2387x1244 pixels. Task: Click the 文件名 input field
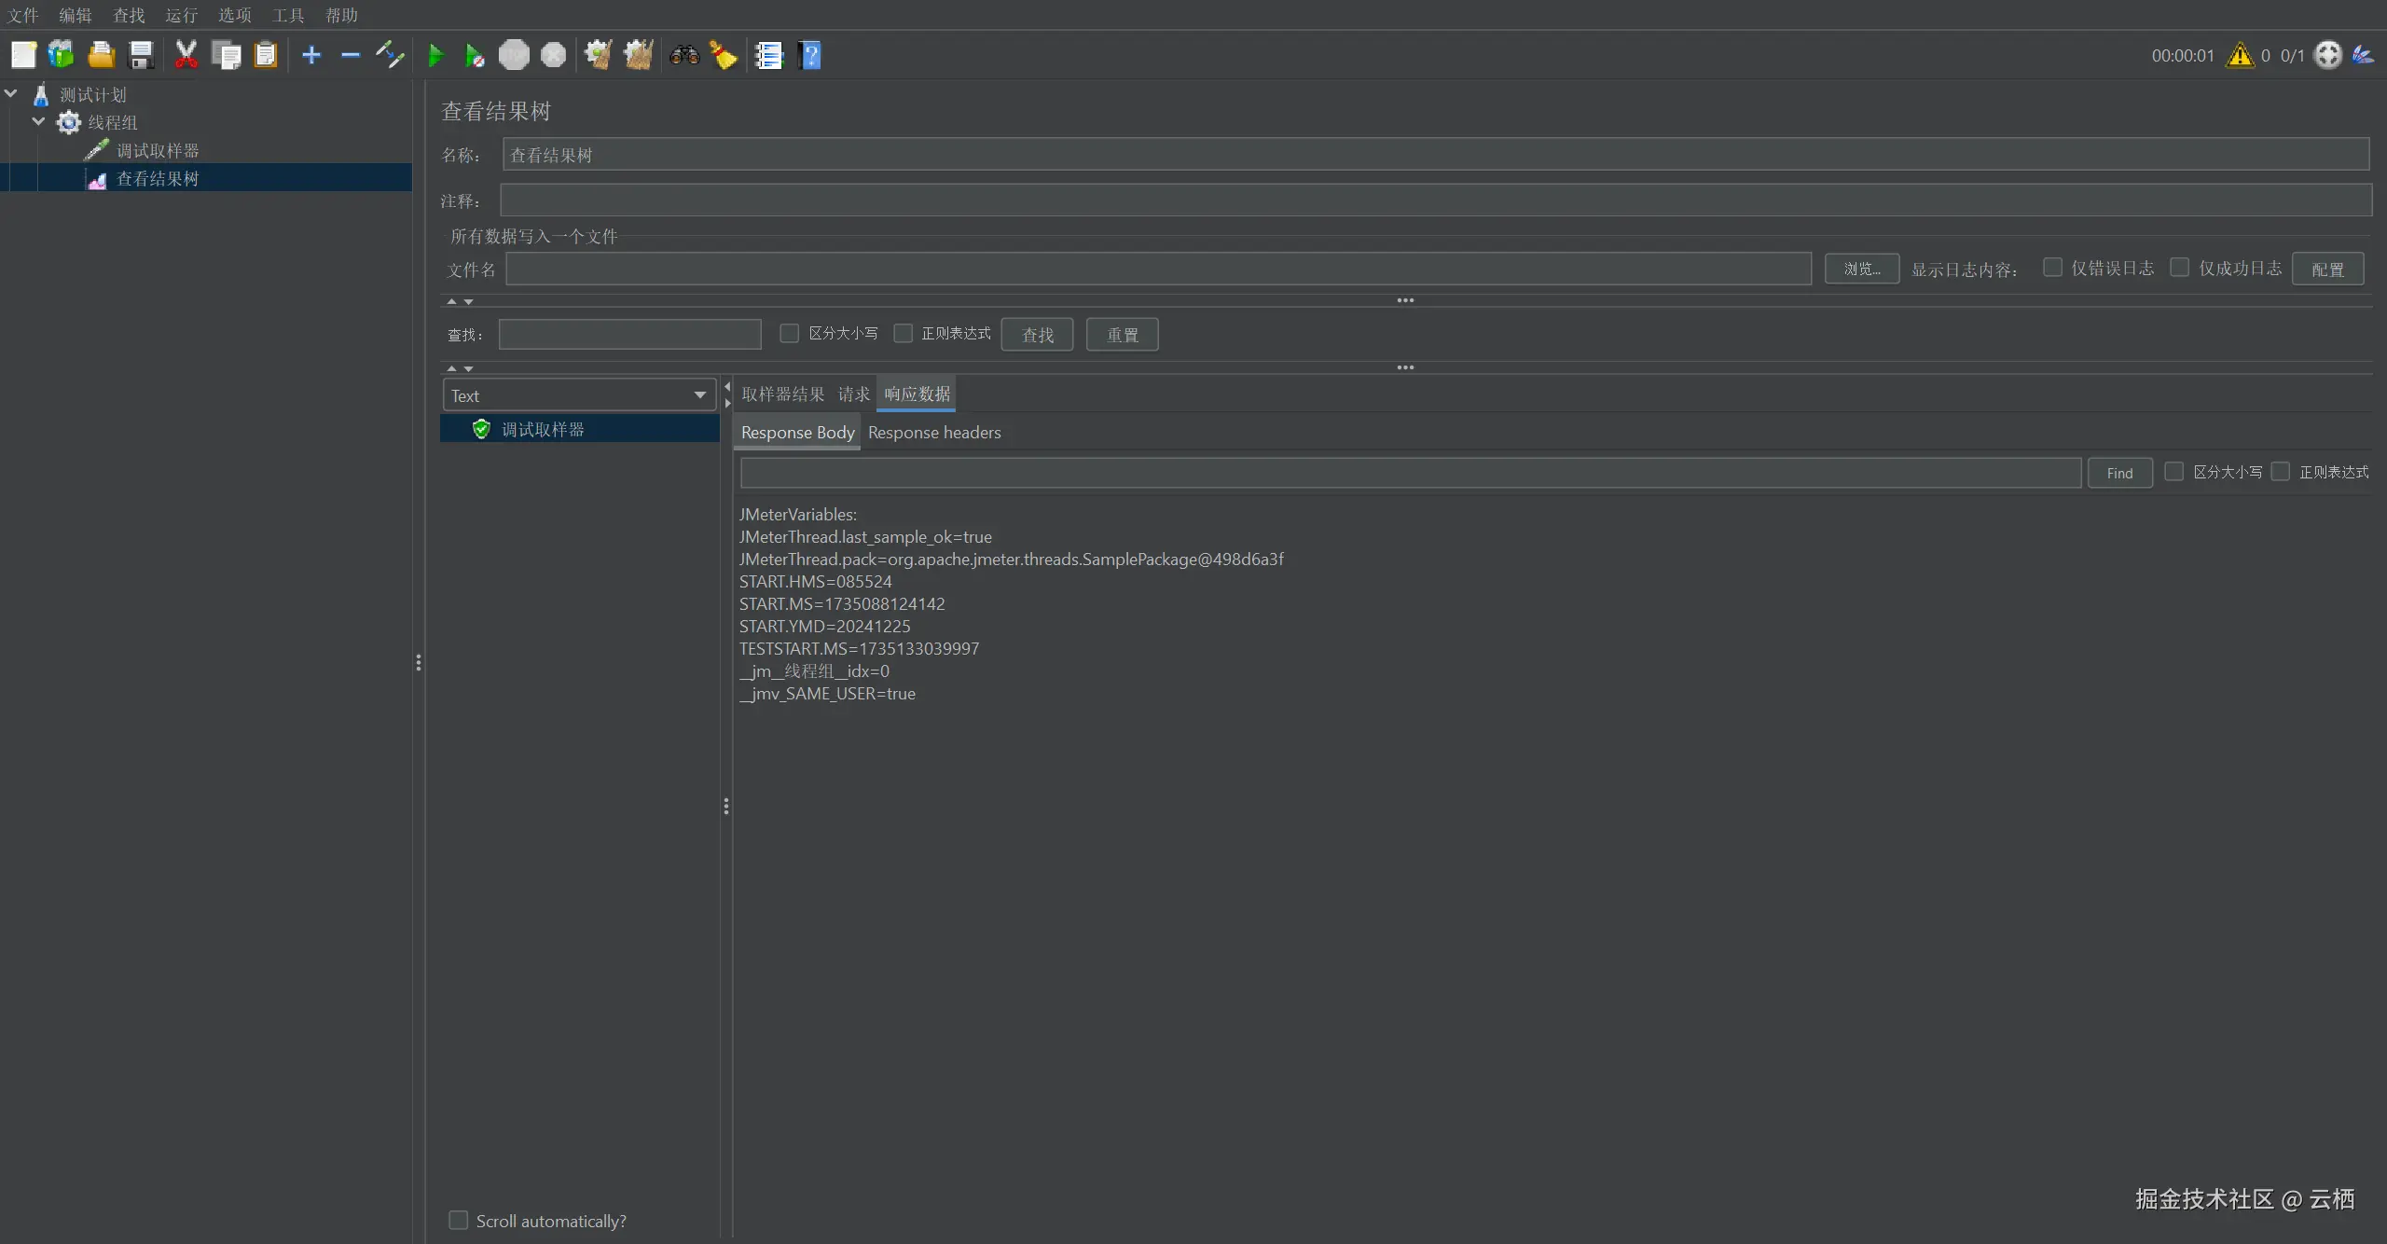pyautogui.click(x=1158, y=269)
